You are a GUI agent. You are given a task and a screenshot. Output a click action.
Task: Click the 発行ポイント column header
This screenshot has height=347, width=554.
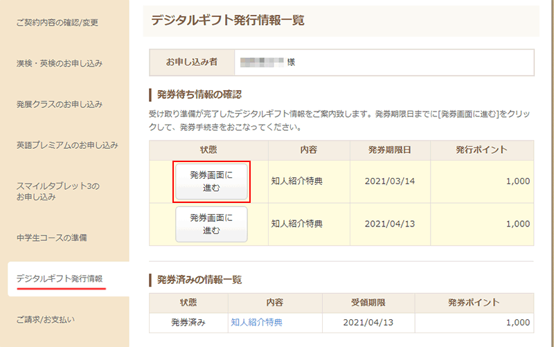click(x=481, y=150)
